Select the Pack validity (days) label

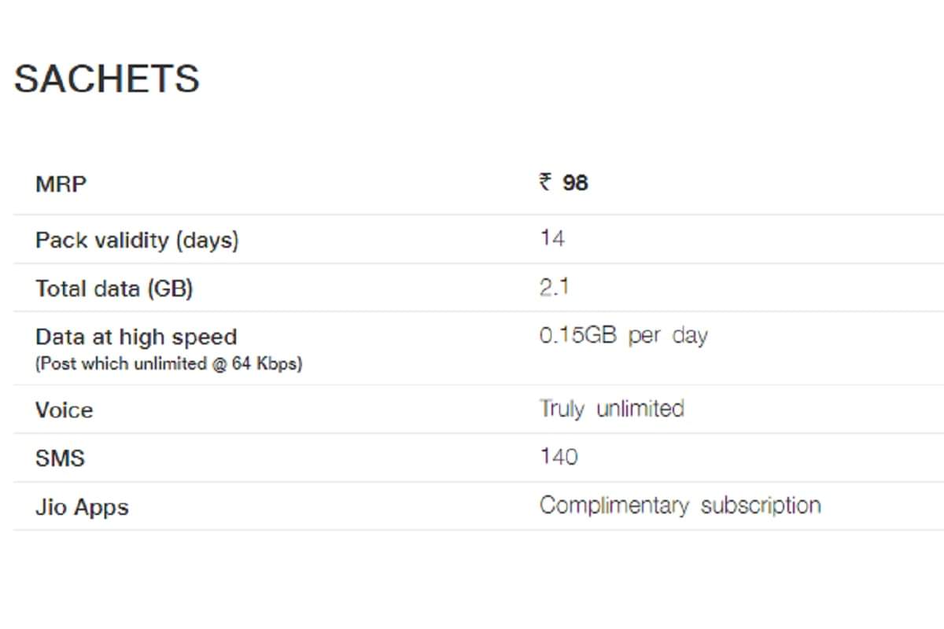(137, 240)
